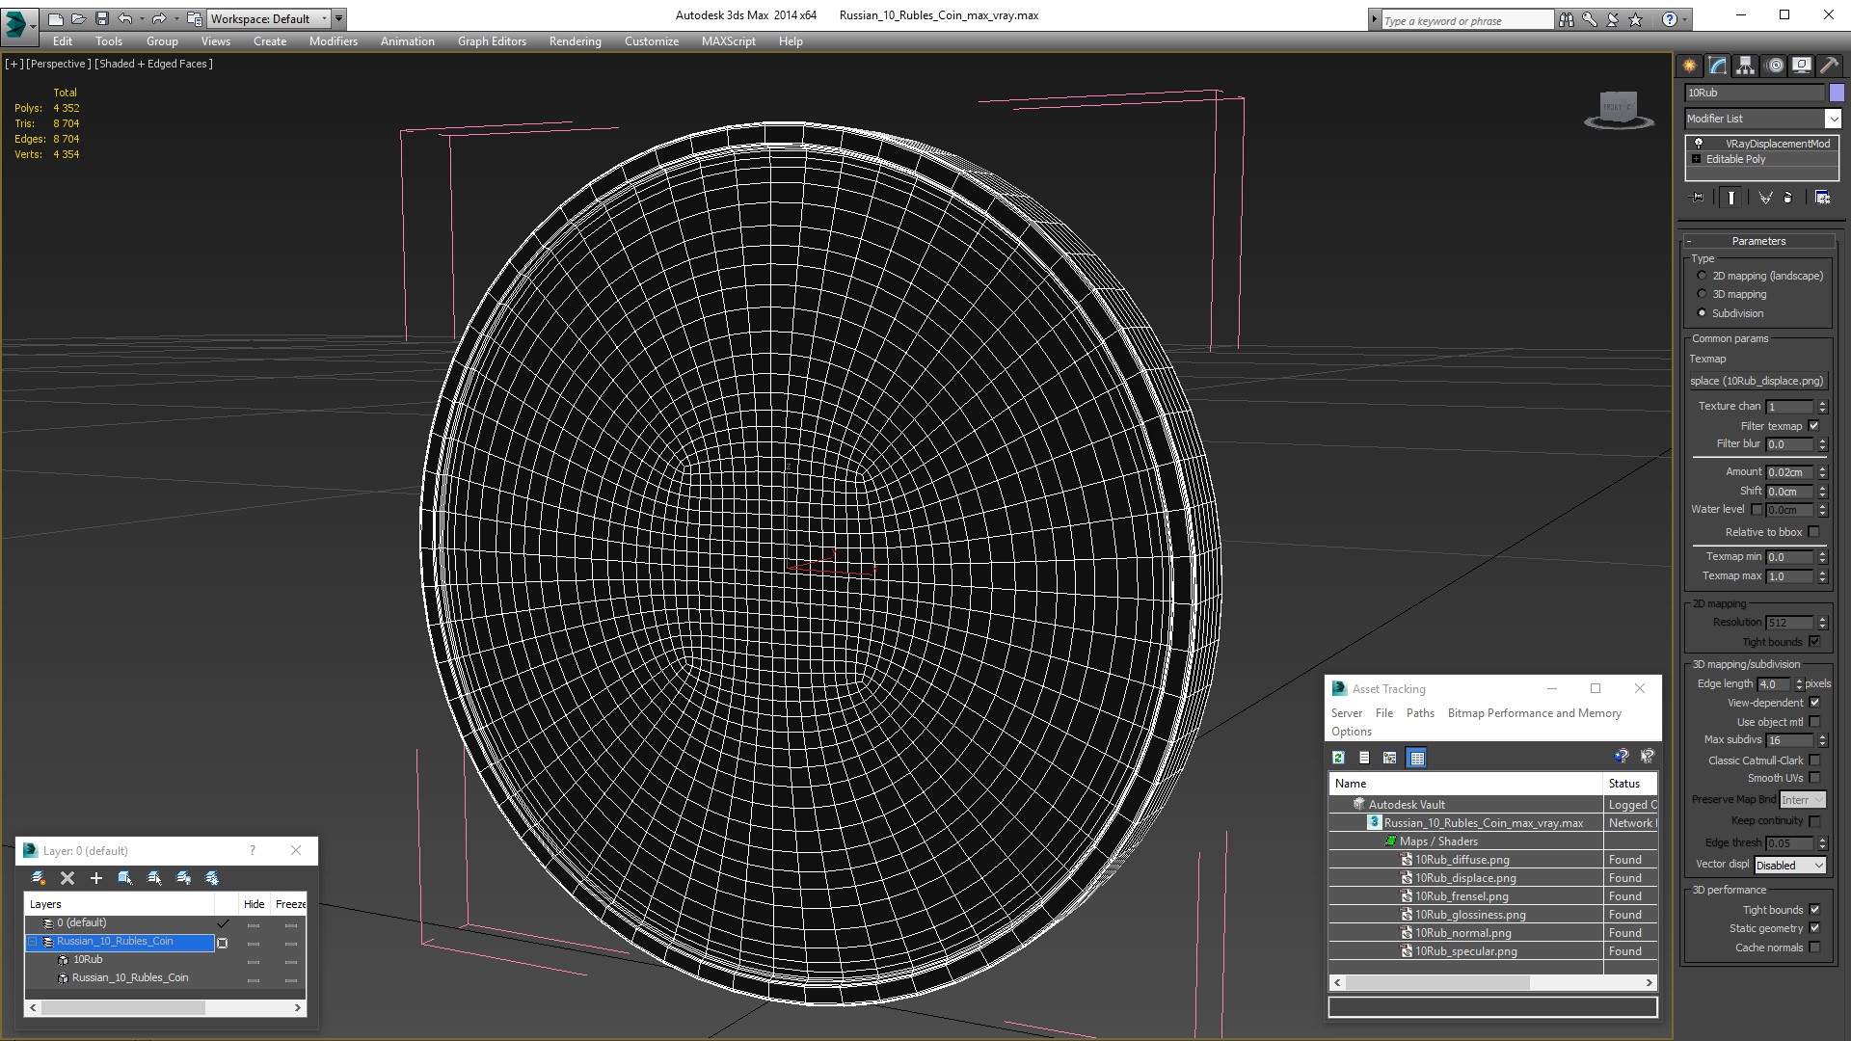Toggle Static geometry checkbox
Image resolution: width=1851 pixels, height=1041 pixels.
(1814, 928)
